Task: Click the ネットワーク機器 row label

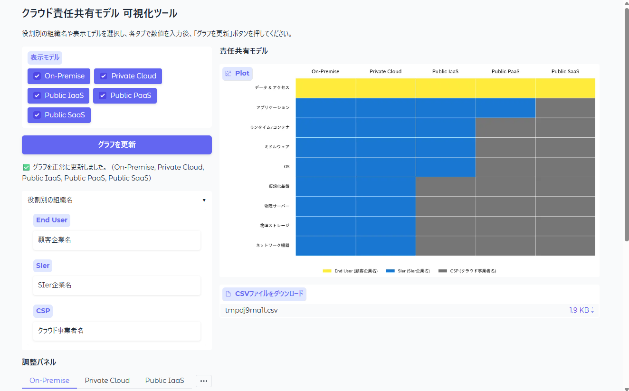Action: (x=273, y=246)
